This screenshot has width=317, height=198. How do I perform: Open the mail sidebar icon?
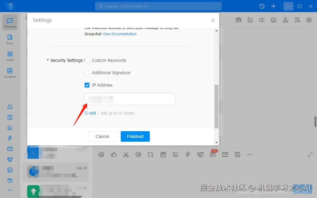pos(10,149)
